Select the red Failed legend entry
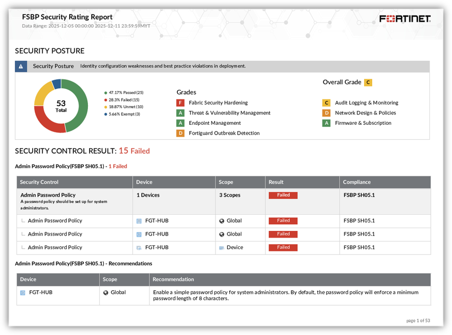The image size is (452, 335). coord(122,100)
